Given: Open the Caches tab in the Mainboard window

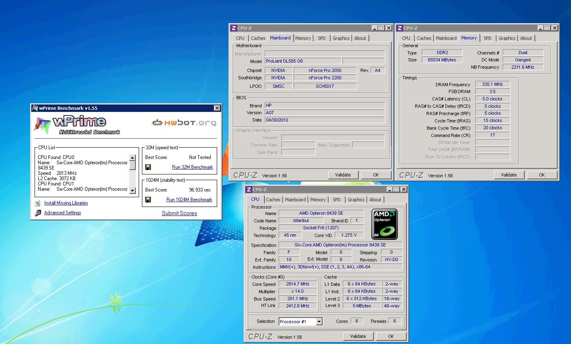Looking at the screenshot, I should click(258, 38).
